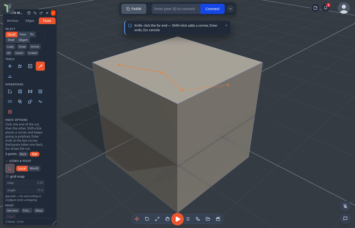Image resolution: width=355 pixels, height=228 pixels.
Task: Open the clapperboard icon in bottom toolbar
Action: [218, 219]
